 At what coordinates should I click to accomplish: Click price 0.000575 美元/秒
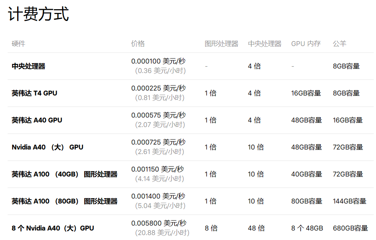(x=158, y=115)
